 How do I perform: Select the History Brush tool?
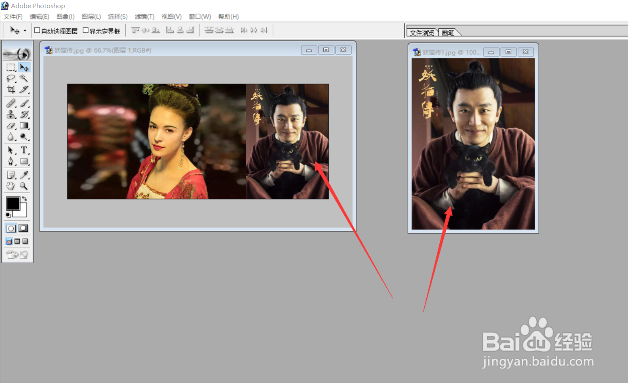[24, 115]
